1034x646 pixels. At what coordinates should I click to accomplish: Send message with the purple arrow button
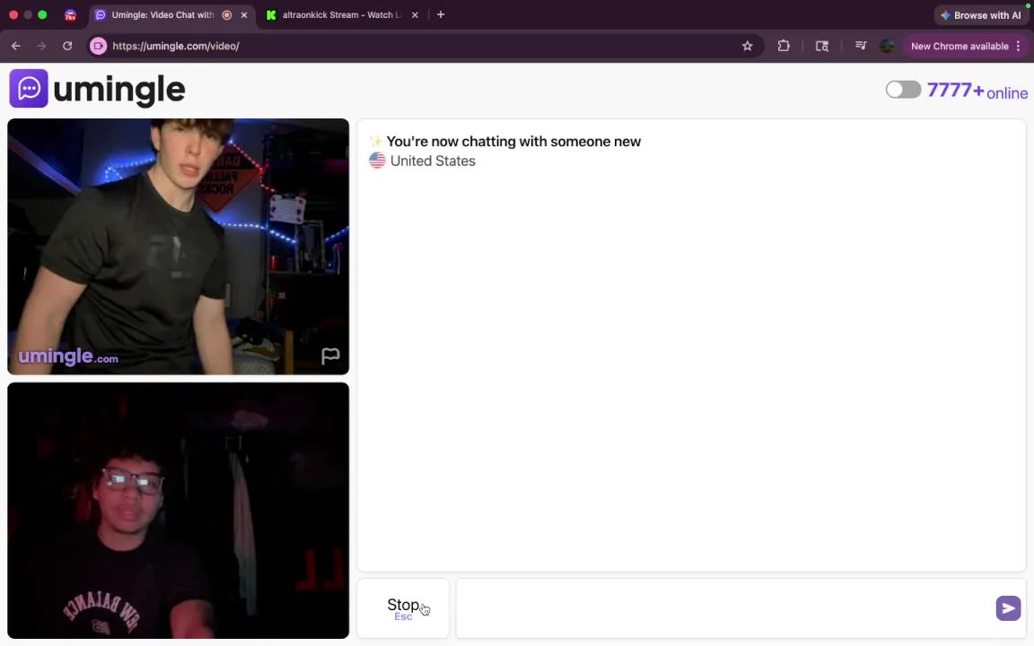(1008, 608)
